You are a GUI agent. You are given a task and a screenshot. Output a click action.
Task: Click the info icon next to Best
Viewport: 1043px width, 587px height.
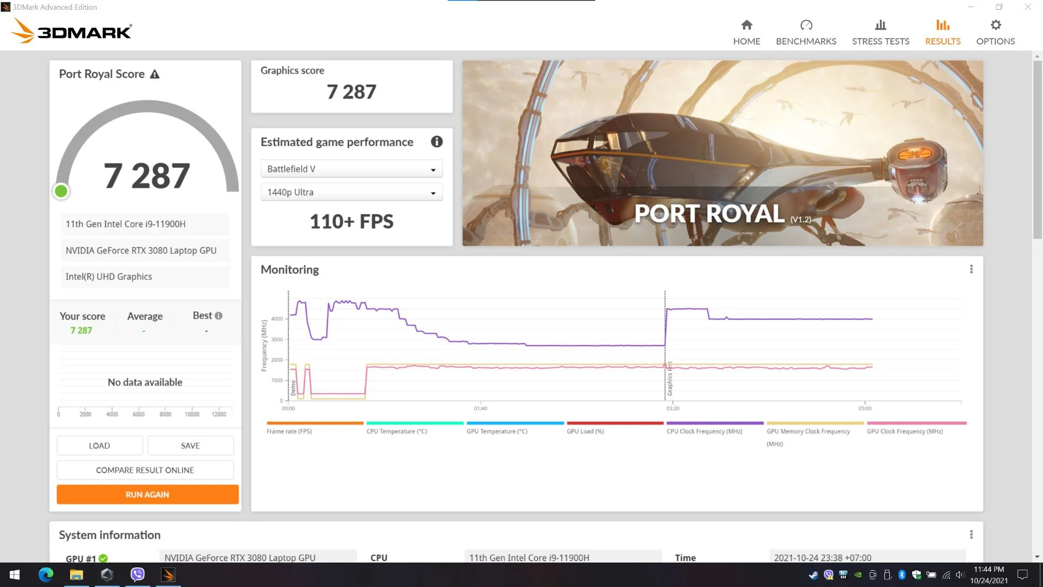(x=218, y=316)
